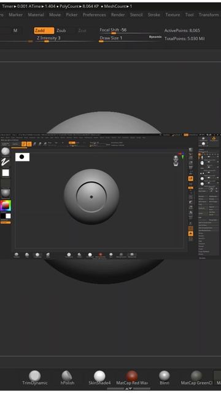
Task: Toggle the M material channel button
Action: pyautogui.click(x=15, y=31)
